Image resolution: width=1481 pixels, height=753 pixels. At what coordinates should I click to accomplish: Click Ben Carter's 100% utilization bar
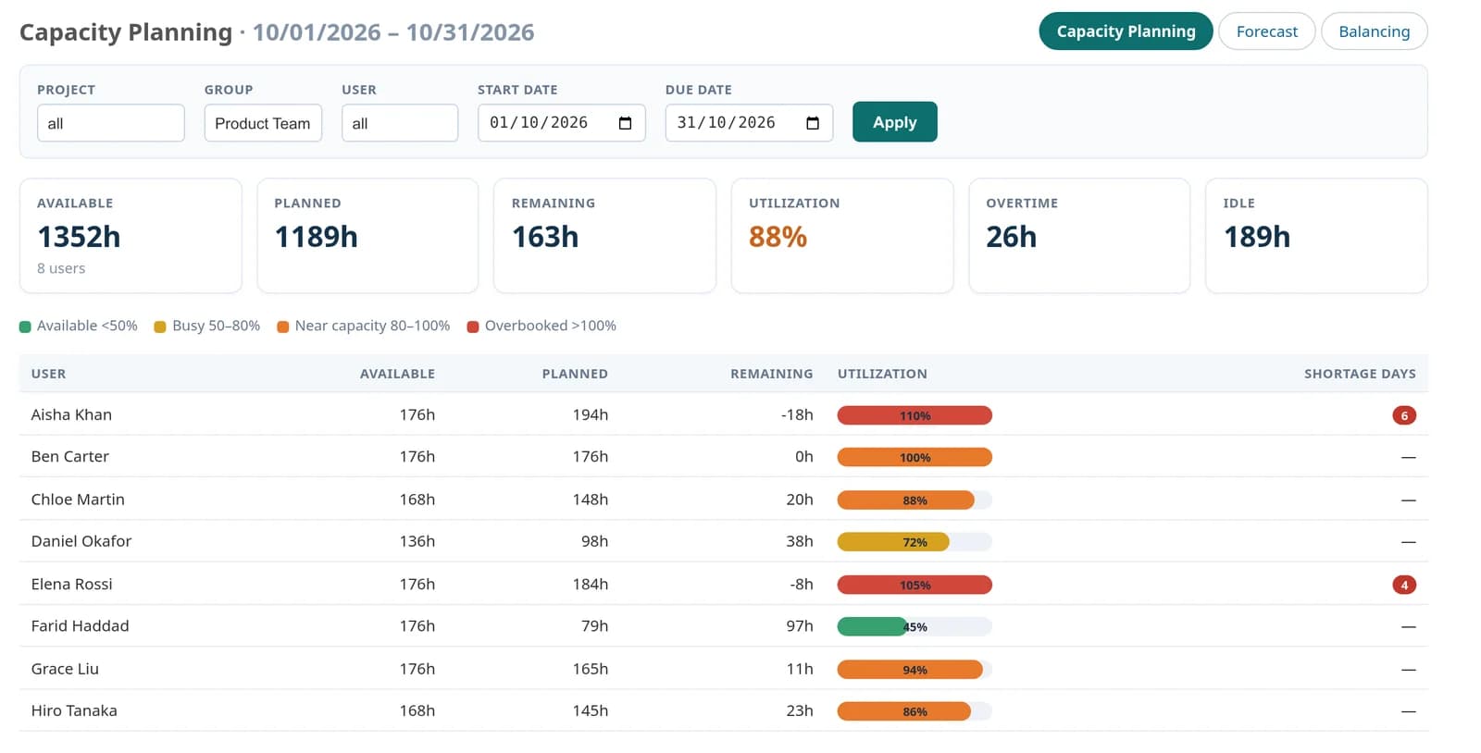(x=915, y=457)
